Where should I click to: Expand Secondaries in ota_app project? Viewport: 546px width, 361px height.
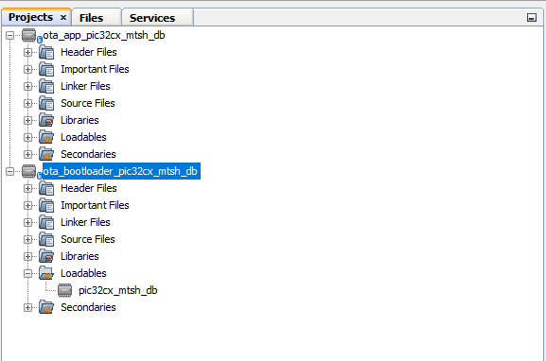pos(27,154)
